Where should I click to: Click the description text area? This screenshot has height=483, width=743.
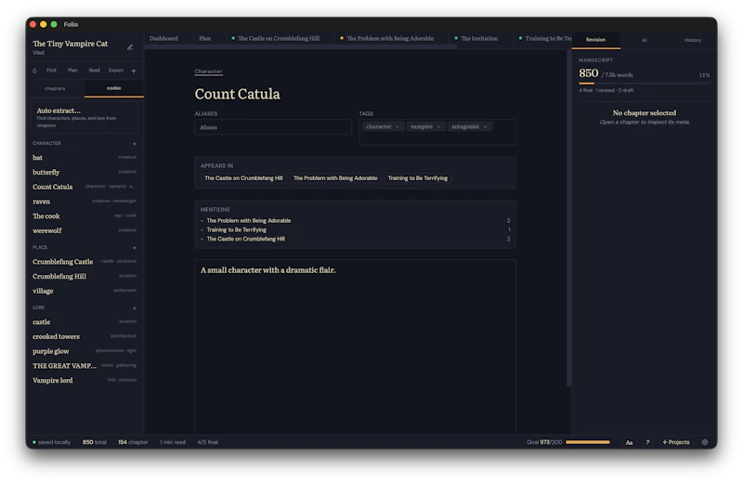click(355, 346)
